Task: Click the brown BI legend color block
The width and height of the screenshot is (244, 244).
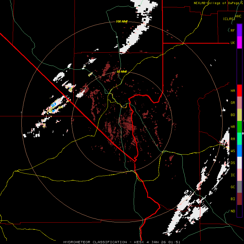Action: (x=239, y=199)
